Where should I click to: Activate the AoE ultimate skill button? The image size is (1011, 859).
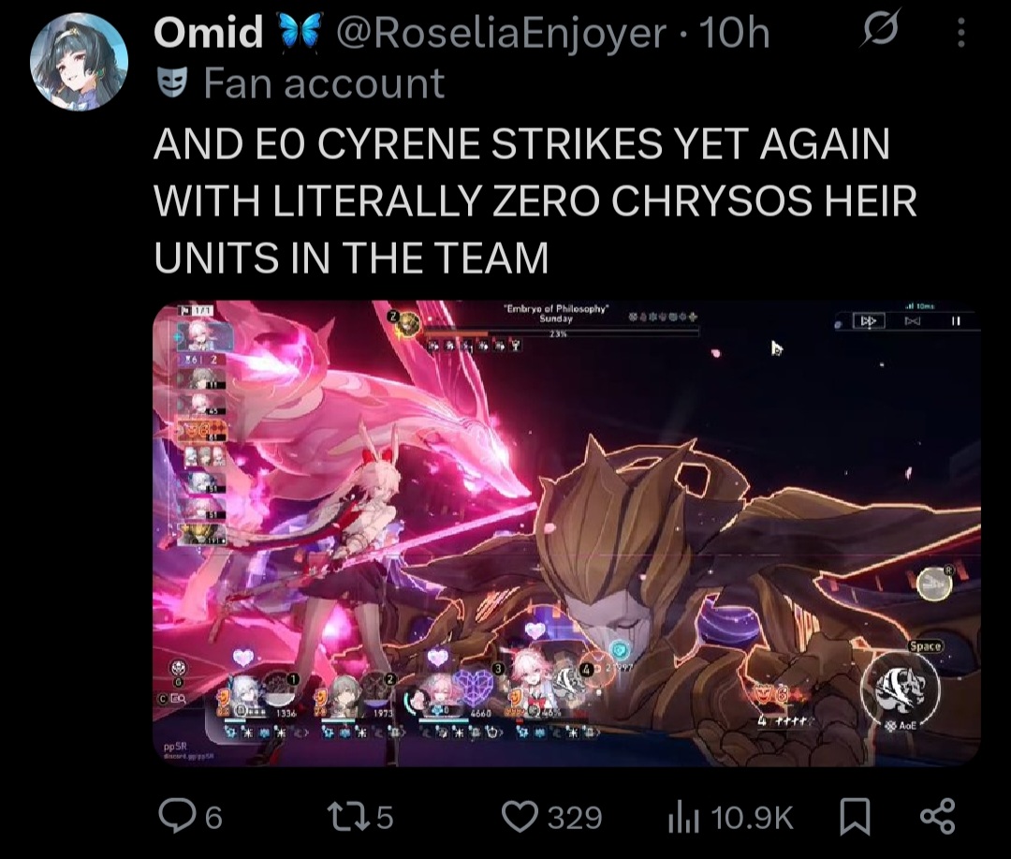901,689
